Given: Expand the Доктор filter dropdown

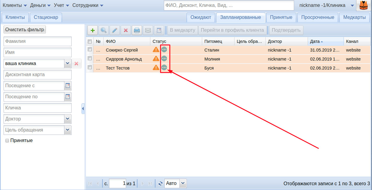Looking at the screenshot, I should 68,119.
